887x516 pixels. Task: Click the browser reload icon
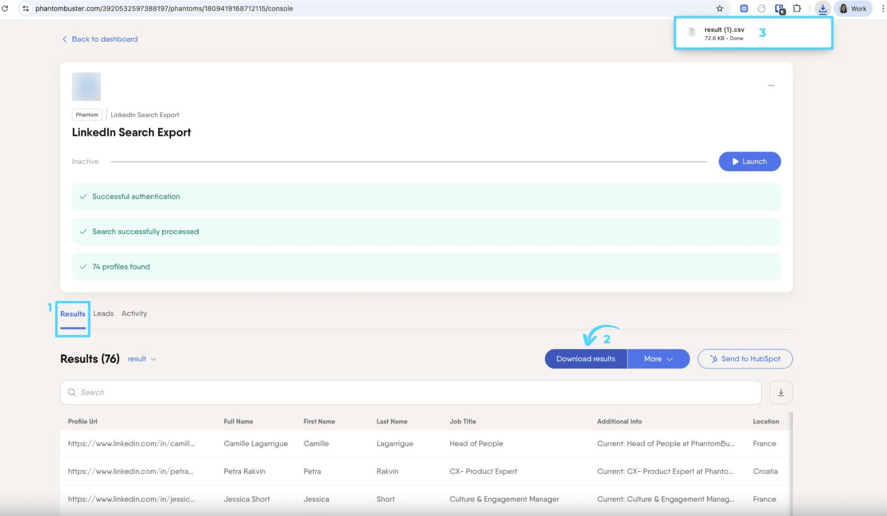point(5,8)
